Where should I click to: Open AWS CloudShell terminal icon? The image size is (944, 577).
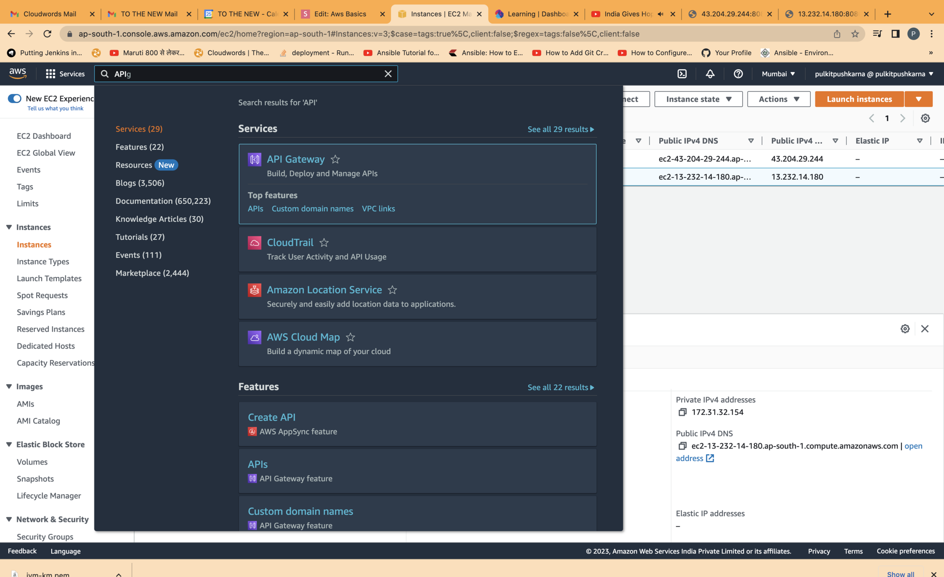tap(682, 74)
